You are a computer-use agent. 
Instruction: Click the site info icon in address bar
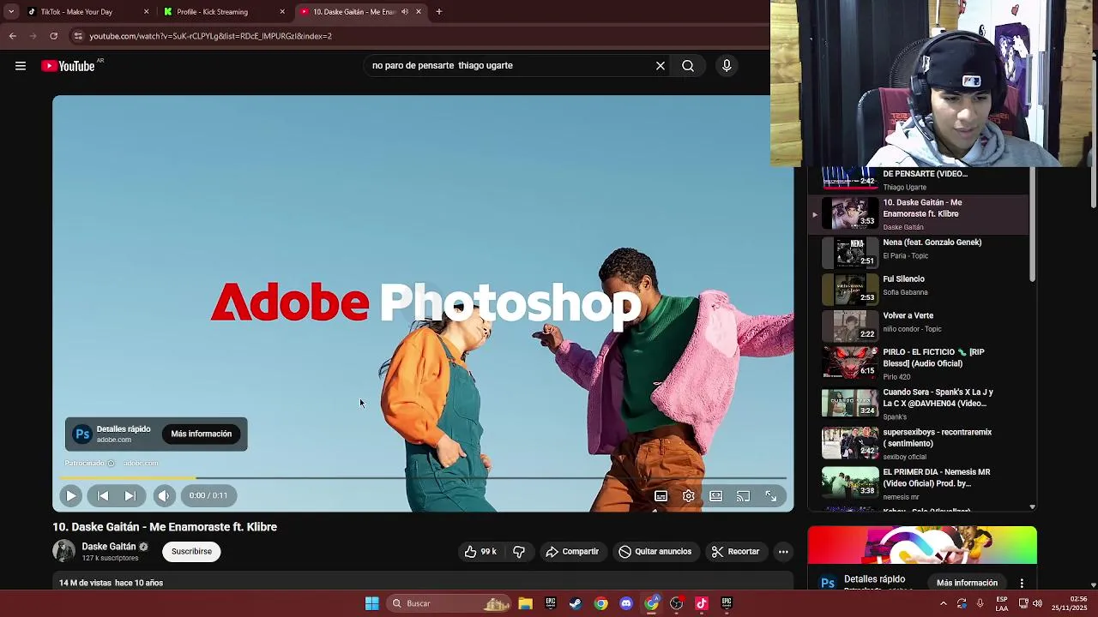78,36
